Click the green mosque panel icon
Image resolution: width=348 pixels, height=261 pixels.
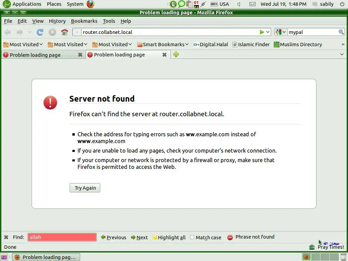pyautogui.click(x=173, y=4)
